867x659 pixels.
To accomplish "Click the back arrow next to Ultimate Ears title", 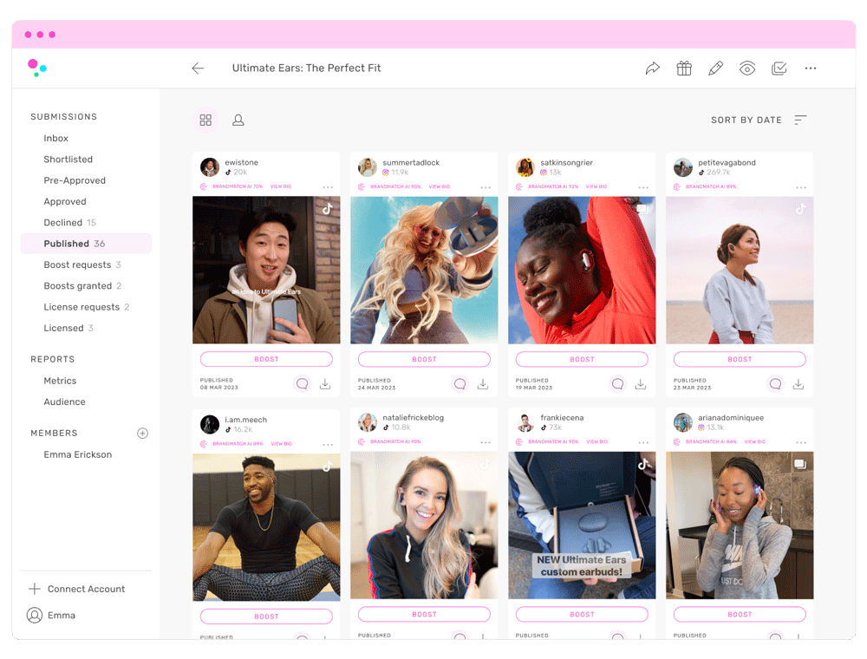I will pyautogui.click(x=198, y=68).
